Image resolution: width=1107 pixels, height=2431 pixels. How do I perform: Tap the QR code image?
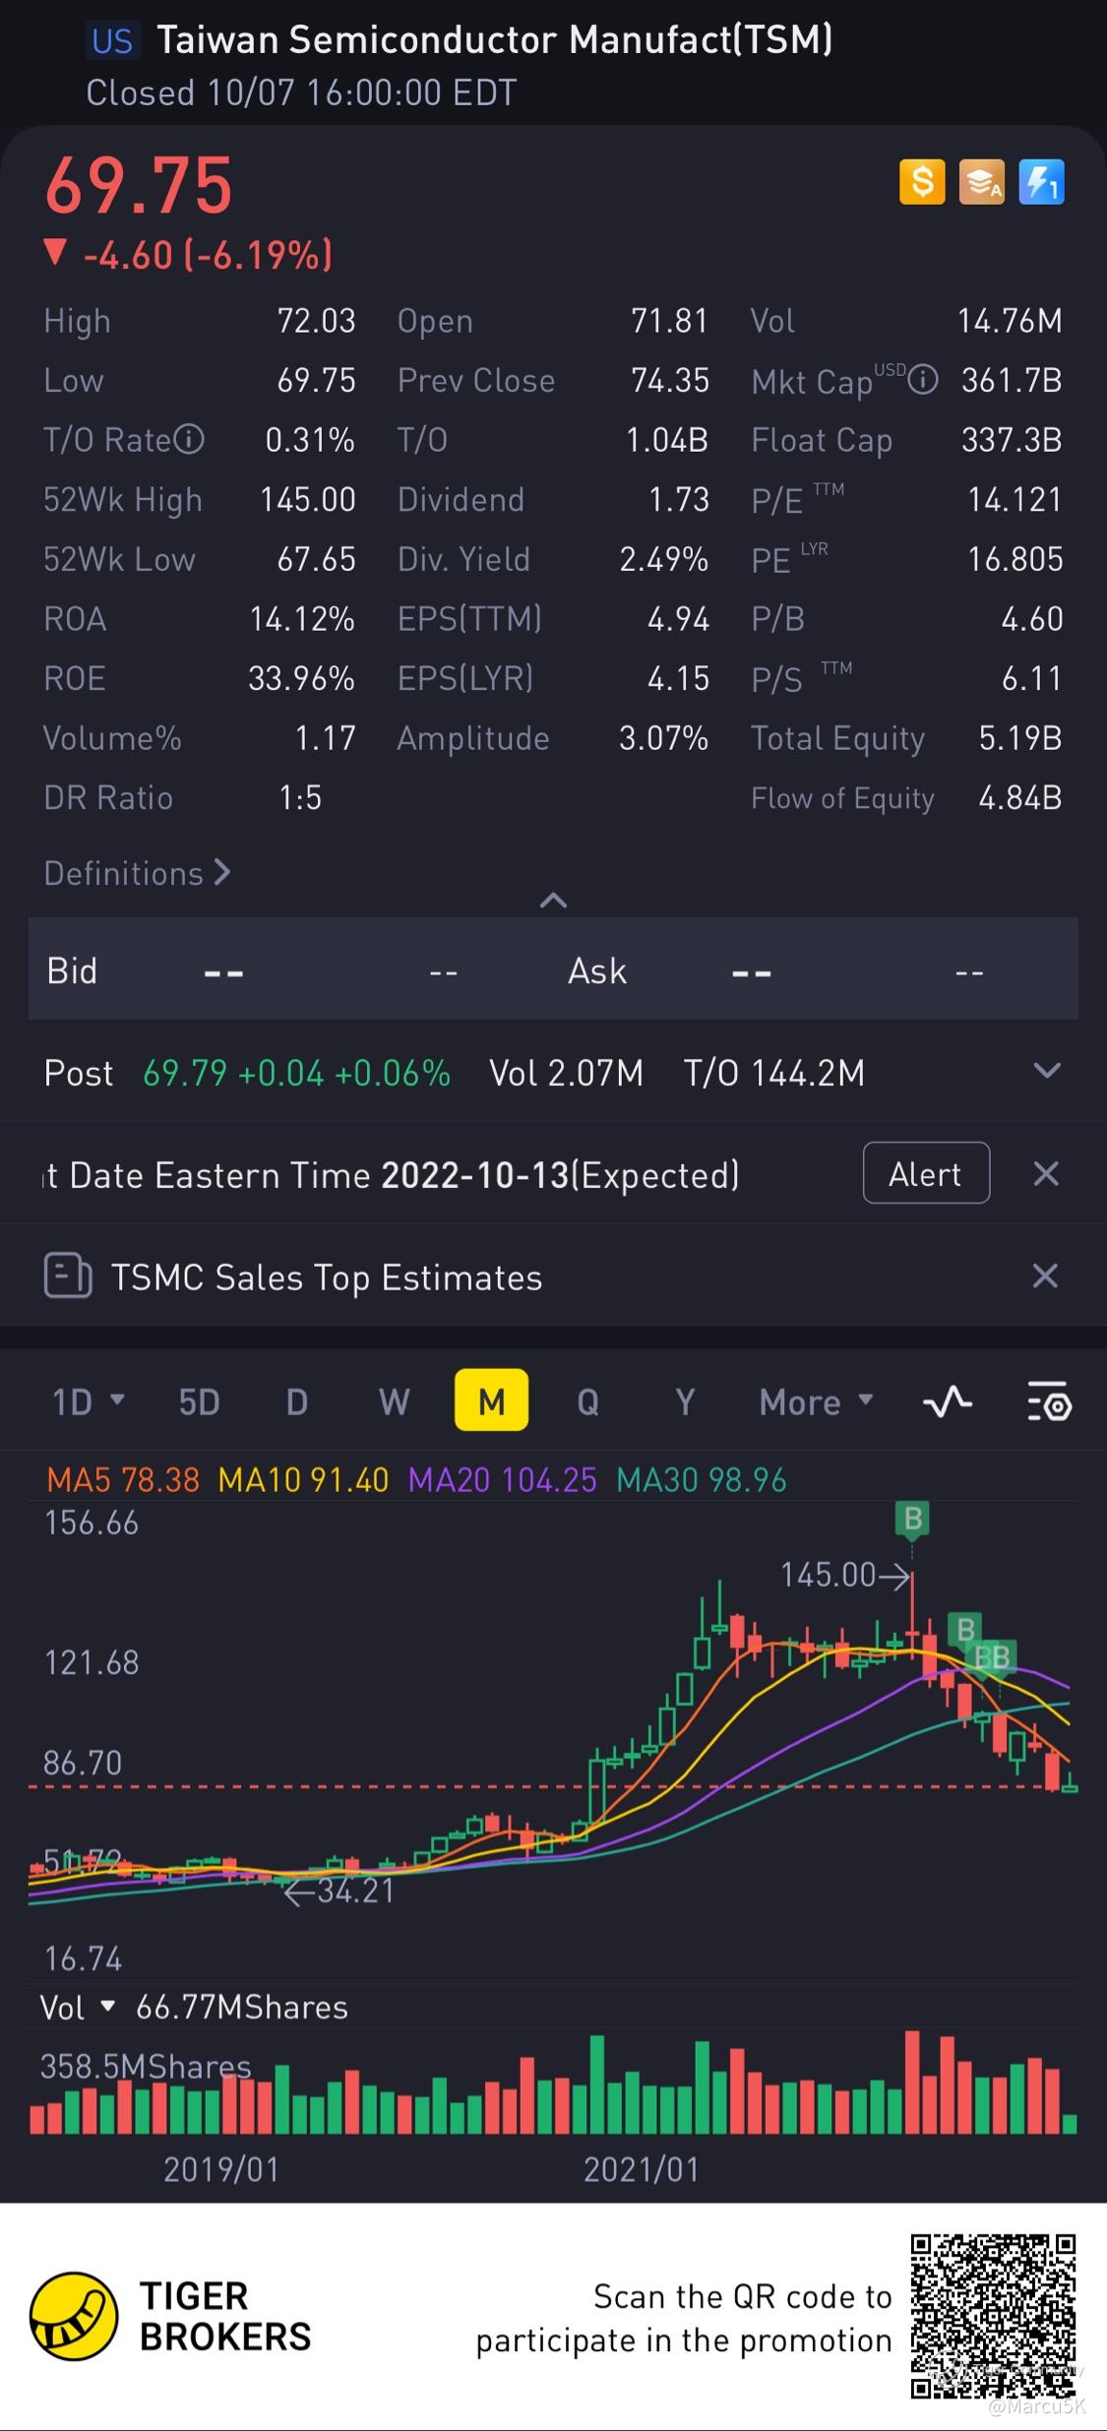pos(993,2316)
